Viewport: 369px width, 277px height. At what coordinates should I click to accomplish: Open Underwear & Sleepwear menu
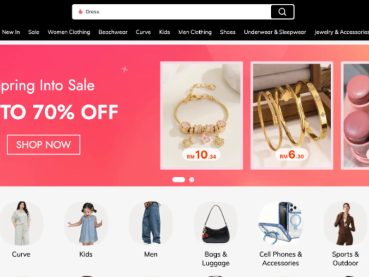(275, 32)
